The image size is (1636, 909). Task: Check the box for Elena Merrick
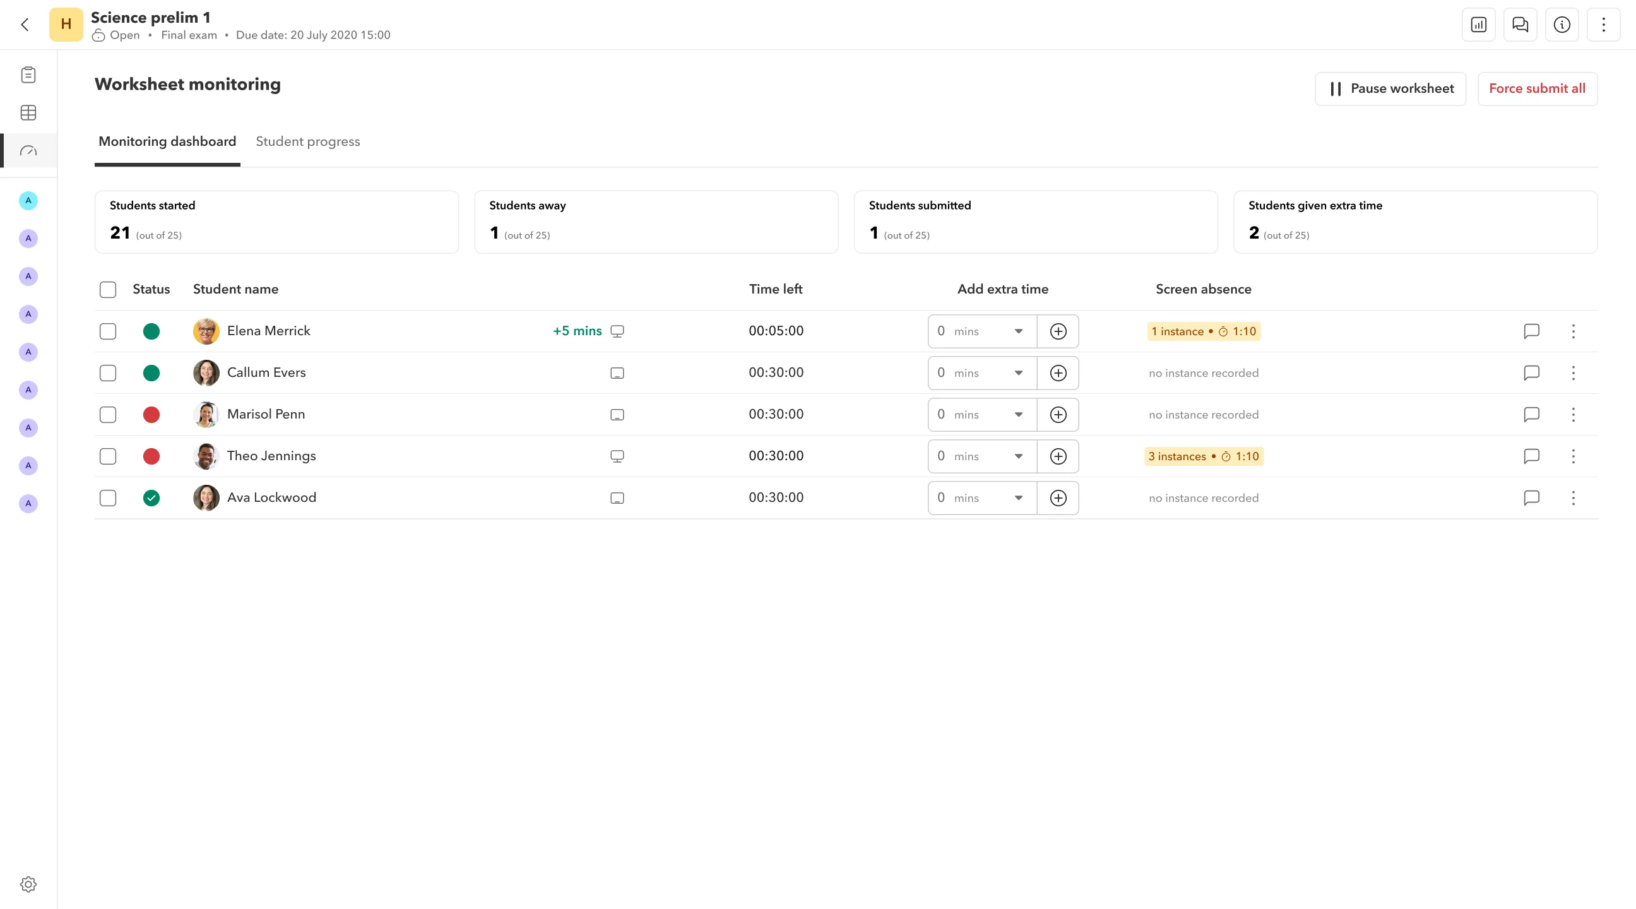coord(108,331)
